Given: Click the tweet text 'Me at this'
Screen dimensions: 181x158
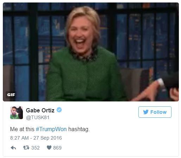Looking at the screenshot, I should coord(22,129).
